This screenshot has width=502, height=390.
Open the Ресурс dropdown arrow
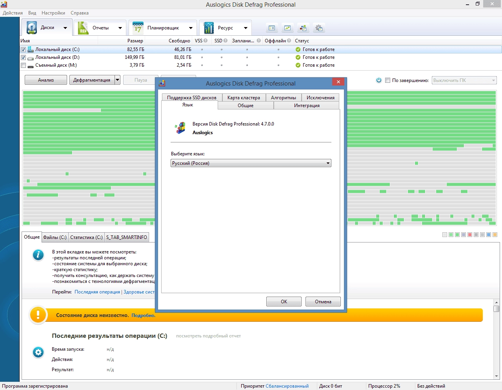(x=246, y=28)
